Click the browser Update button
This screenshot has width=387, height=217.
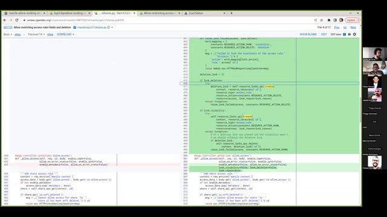pos(352,20)
